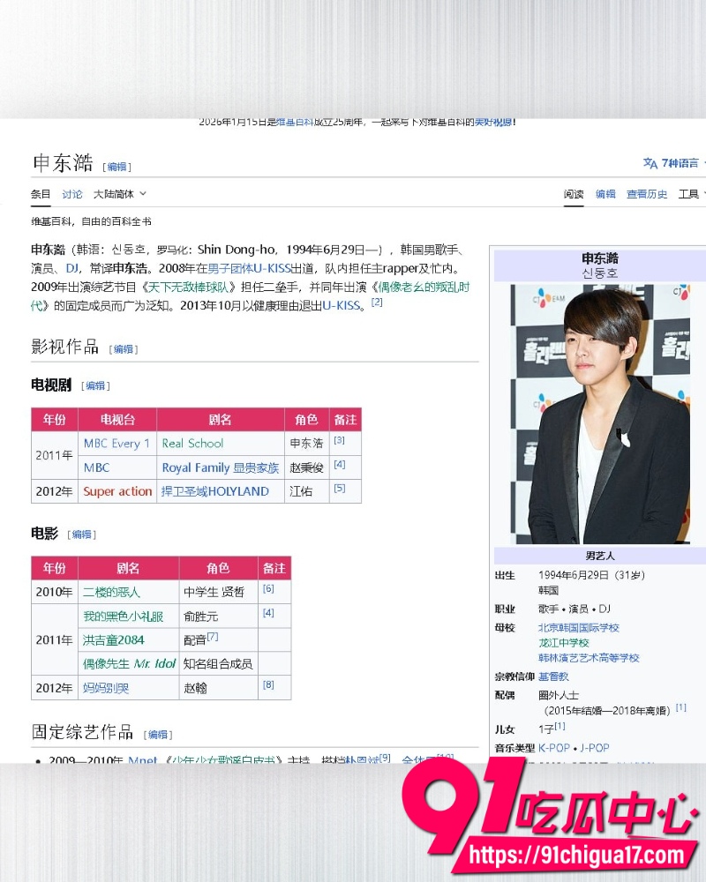
Task: Open the 天下无敌棒球队 link
Action: tap(188, 288)
